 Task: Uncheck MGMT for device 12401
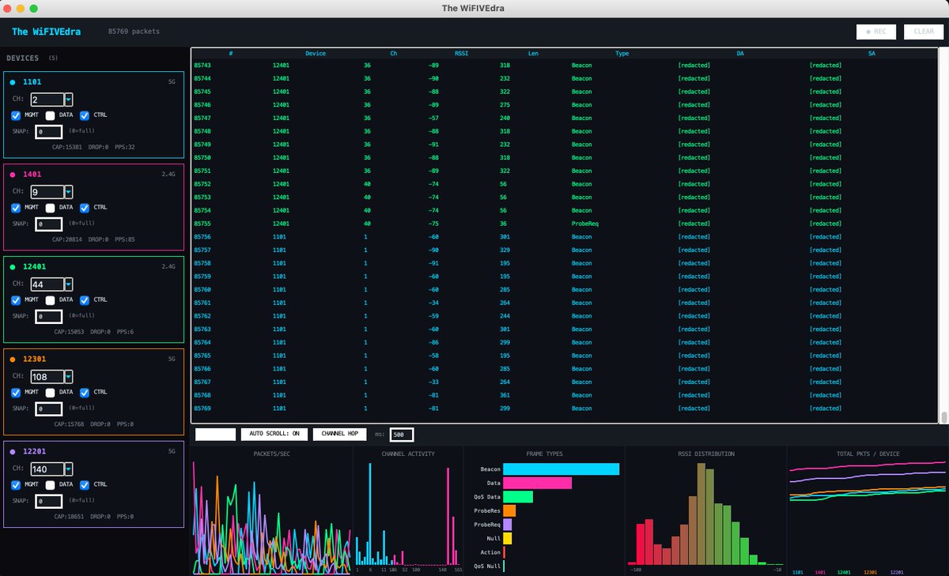(17, 300)
